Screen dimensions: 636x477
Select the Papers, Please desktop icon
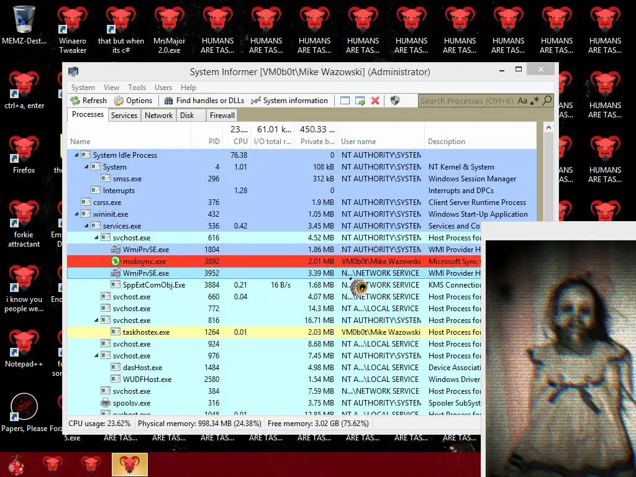(x=24, y=412)
